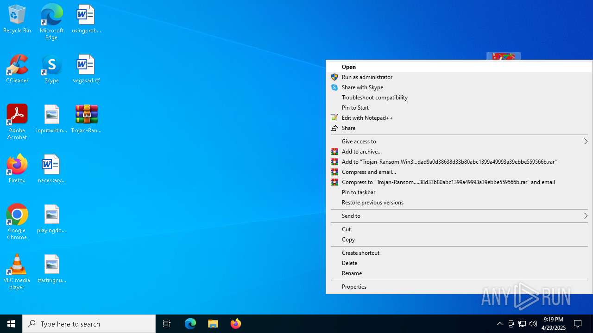Viewport: 593px width, 333px height.
Task: Open File Explorer from the taskbar
Action: click(213, 324)
